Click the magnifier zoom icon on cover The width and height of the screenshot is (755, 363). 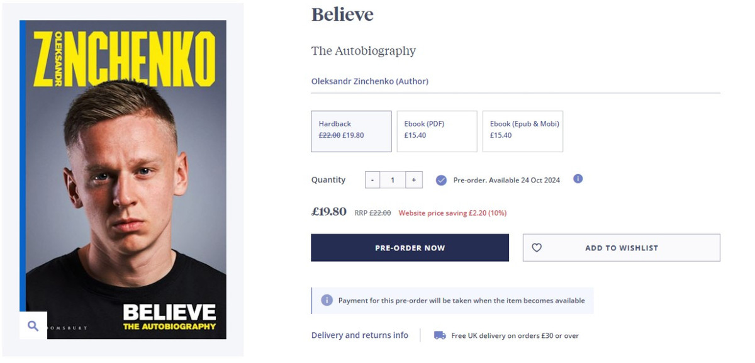coord(33,325)
